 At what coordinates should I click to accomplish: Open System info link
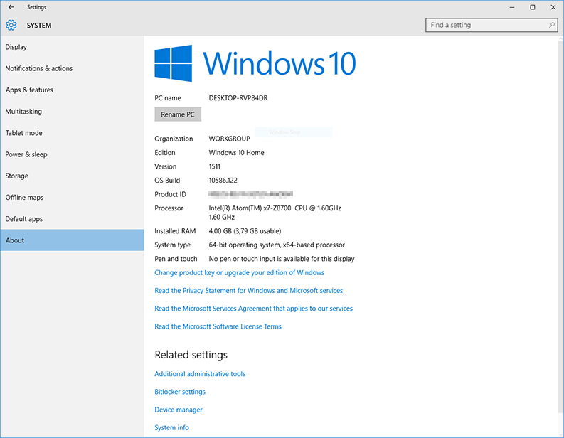(171, 427)
